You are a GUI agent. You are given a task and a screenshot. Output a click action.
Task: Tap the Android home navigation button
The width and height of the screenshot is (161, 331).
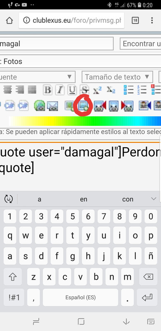tap(81, 321)
